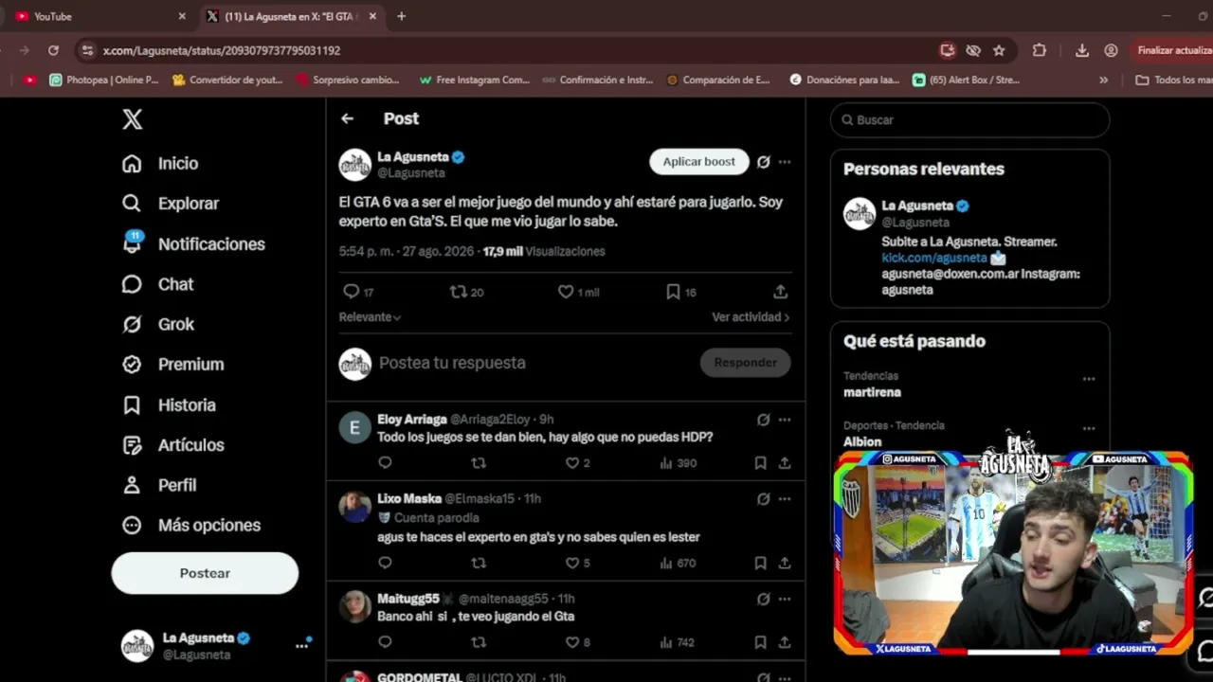Screen dimensions: 1213x682
Task: Open the Relevante sort dropdown
Action: (x=370, y=317)
